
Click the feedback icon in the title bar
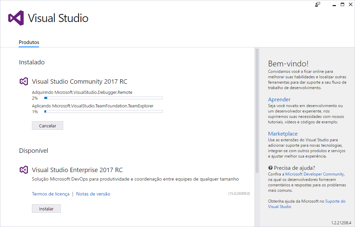coord(317,4)
